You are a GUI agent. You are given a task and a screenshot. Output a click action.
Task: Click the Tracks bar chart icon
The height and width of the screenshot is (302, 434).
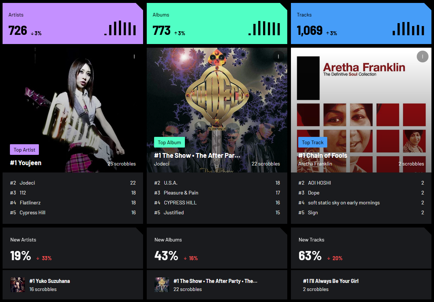pyautogui.click(x=408, y=28)
